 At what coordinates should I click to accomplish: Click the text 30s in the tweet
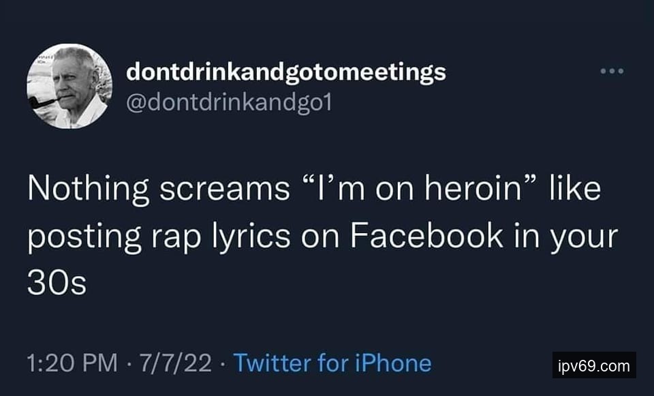click(x=57, y=282)
